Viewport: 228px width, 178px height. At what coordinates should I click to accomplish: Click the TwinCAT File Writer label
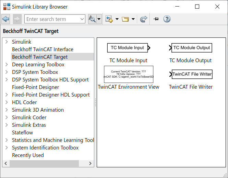(x=191, y=87)
